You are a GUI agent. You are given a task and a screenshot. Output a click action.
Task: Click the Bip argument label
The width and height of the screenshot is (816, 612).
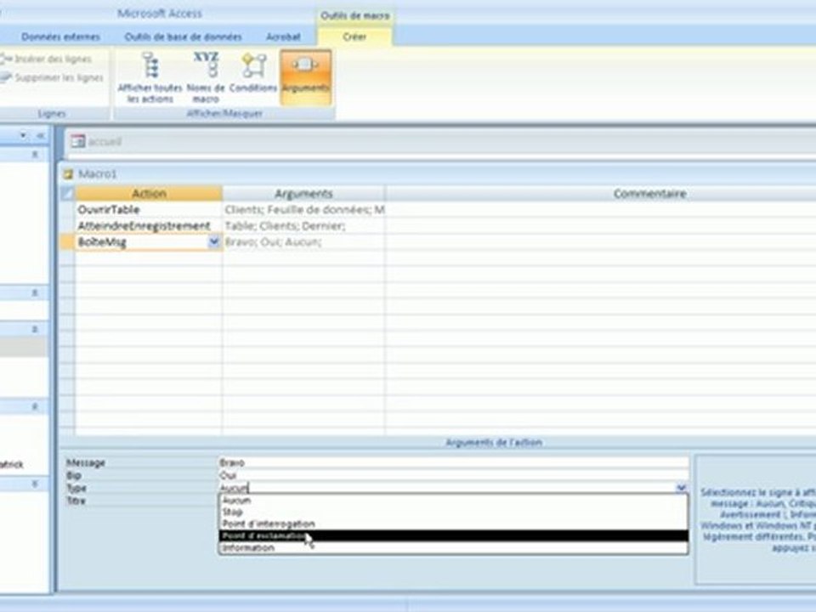(x=73, y=476)
